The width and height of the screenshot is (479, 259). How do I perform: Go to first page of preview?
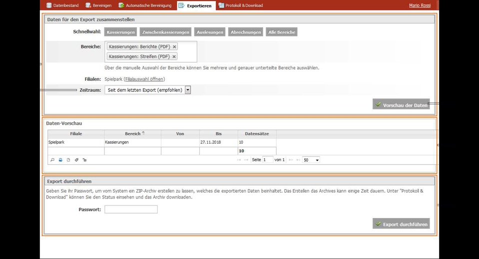pyautogui.click(x=239, y=160)
